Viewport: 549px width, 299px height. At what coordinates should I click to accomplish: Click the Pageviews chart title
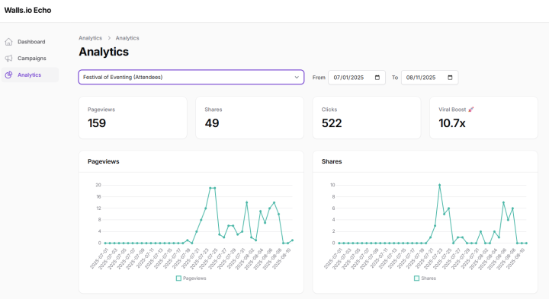pos(103,161)
